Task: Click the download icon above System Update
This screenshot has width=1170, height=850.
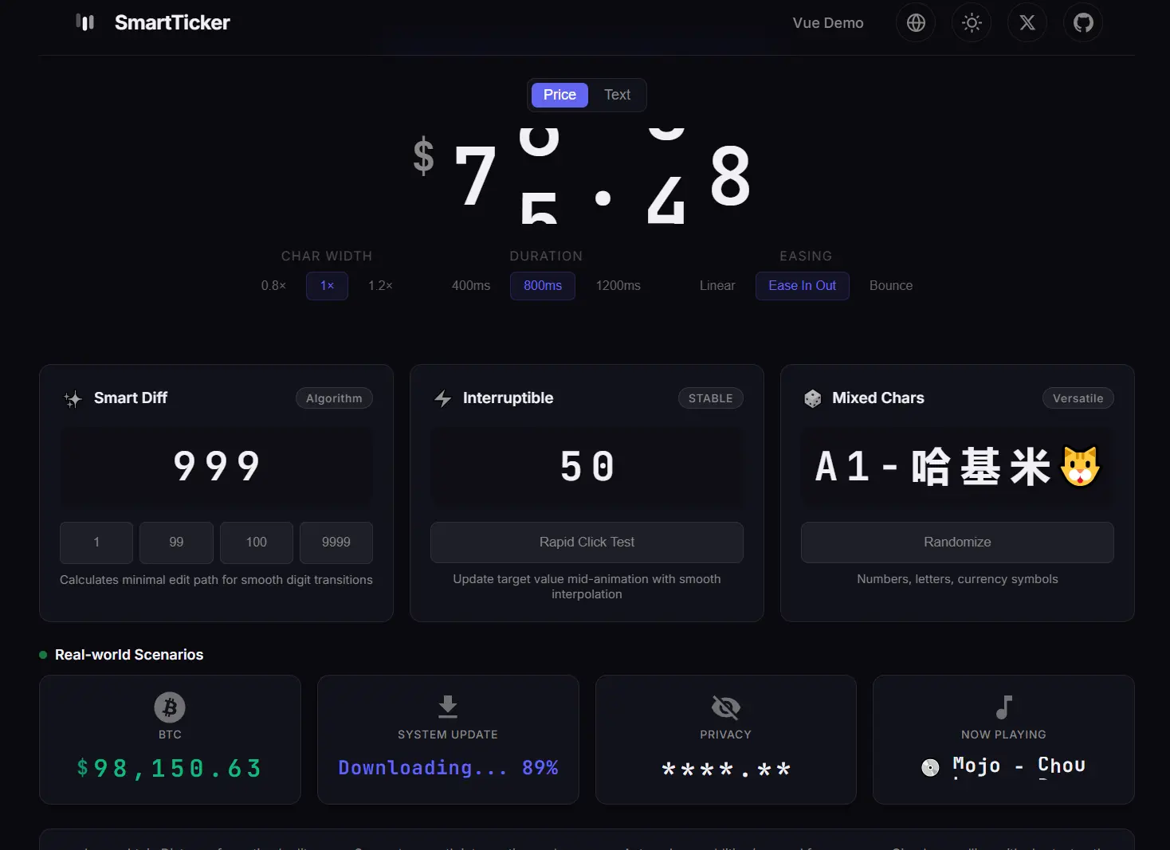Action: pyautogui.click(x=447, y=707)
